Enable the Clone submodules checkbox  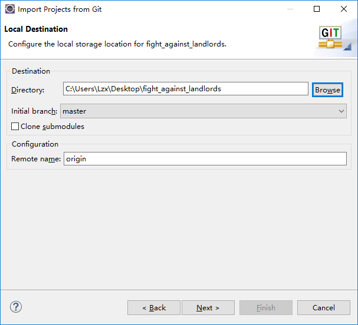click(x=15, y=126)
